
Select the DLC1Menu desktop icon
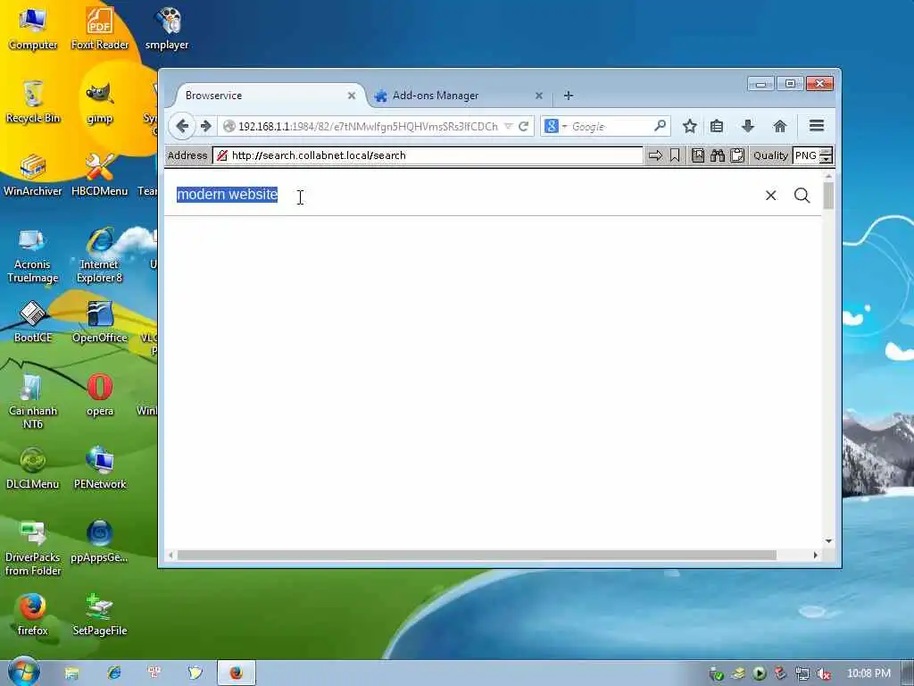point(33,468)
